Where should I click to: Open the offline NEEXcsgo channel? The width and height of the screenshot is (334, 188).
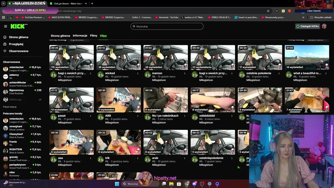[22, 99]
